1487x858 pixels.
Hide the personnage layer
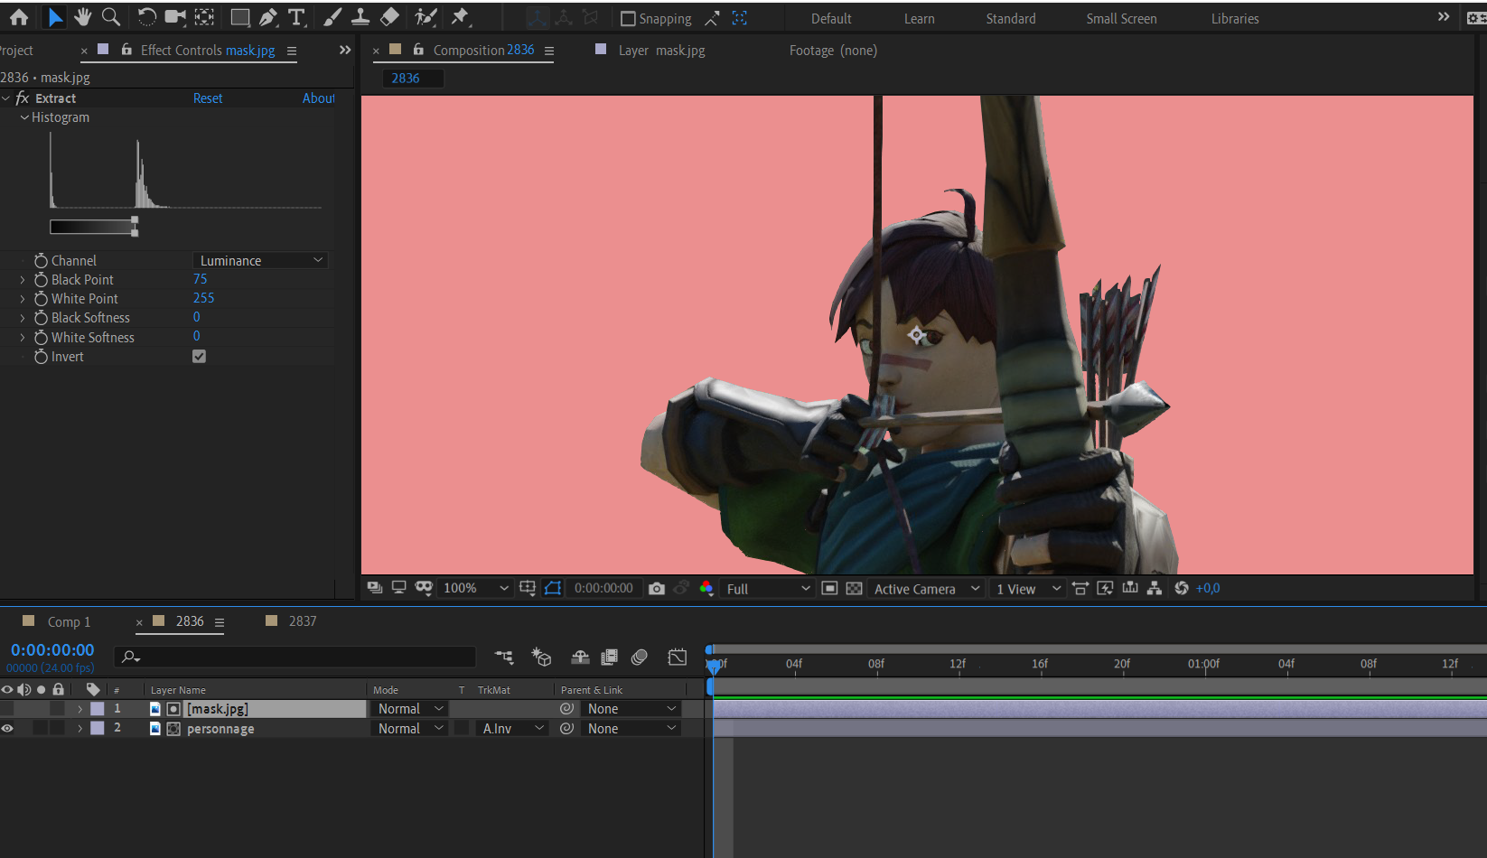7,729
